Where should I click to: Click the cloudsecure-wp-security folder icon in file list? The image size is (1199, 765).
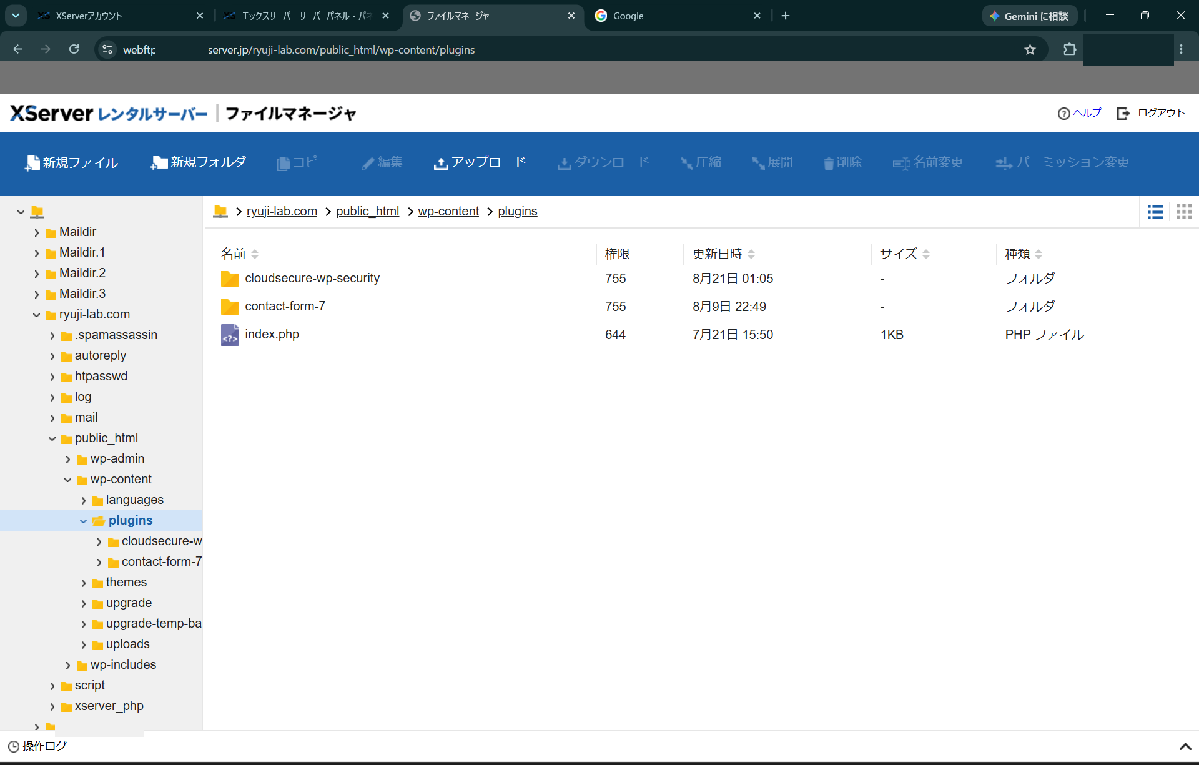point(230,279)
